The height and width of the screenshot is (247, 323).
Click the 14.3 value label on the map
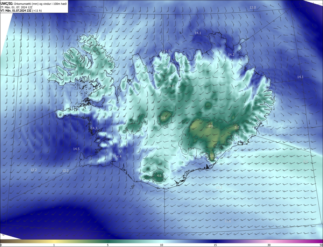(x=94, y=128)
